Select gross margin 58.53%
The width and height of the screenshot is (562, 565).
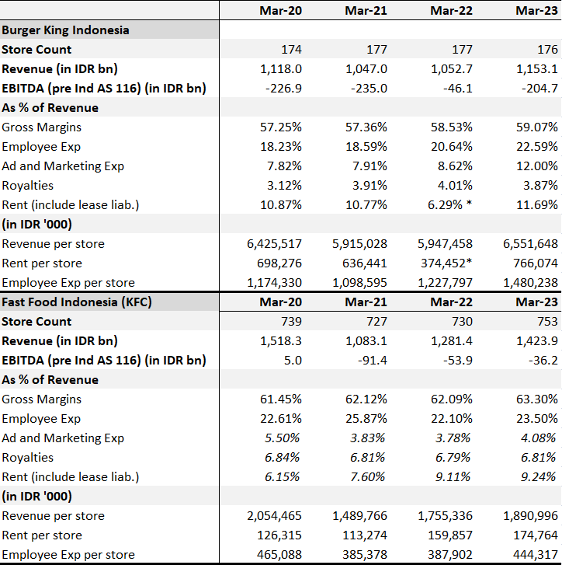click(x=452, y=127)
